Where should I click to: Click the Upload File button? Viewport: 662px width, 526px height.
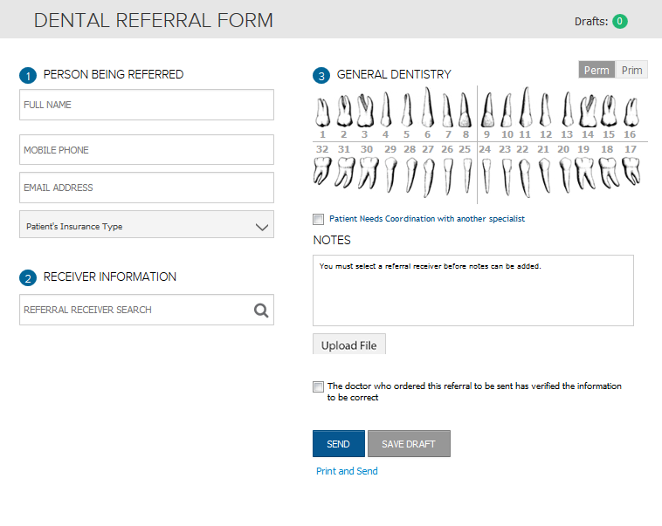click(349, 345)
